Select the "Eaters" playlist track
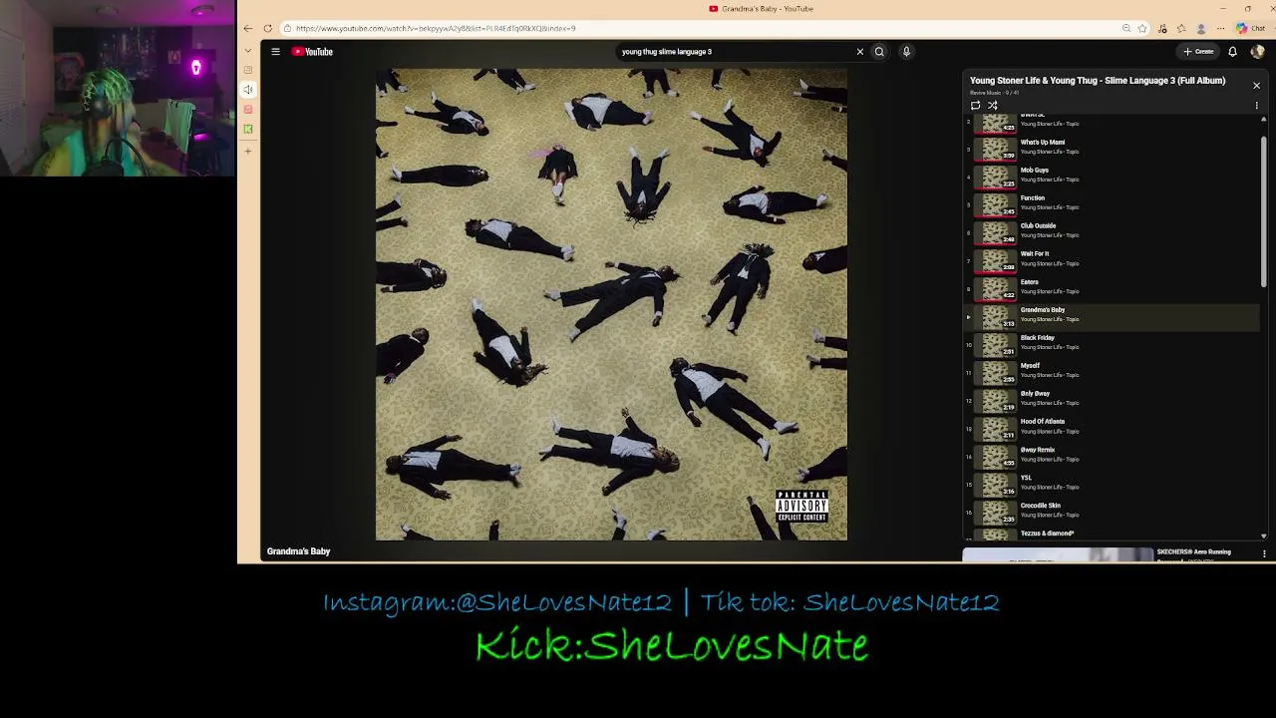This screenshot has width=1276, height=718. click(1112, 287)
